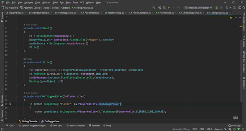
Task: Open Dynamic Program Analysis tool window
Action: pyautogui.click(x=32, y=126)
